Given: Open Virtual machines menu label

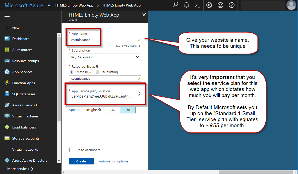Looking at the screenshot, I should [25, 116].
